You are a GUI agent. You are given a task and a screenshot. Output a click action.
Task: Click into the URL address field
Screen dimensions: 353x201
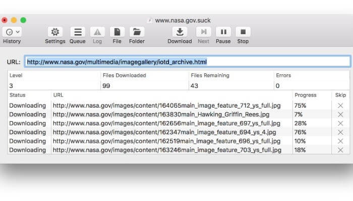pyautogui.click(x=188, y=62)
